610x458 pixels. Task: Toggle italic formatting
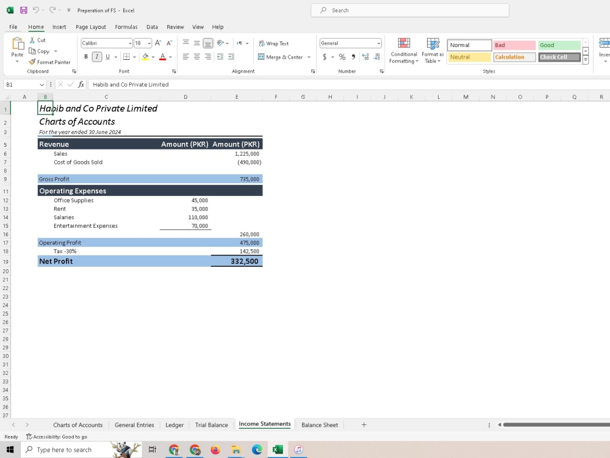click(97, 57)
